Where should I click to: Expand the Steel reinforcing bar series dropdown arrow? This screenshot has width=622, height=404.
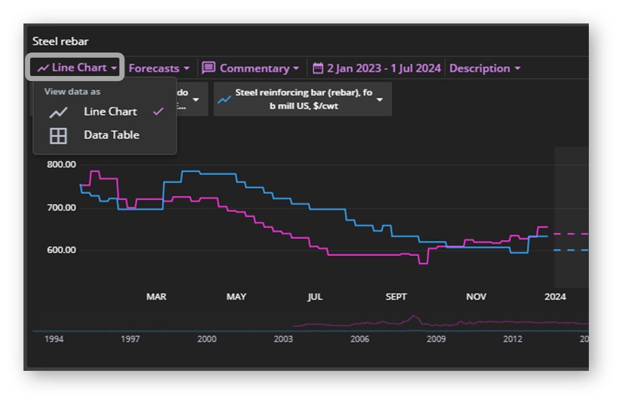(379, 99)
